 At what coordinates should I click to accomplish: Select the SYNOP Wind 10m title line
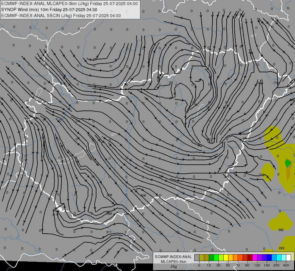[49, 10]
